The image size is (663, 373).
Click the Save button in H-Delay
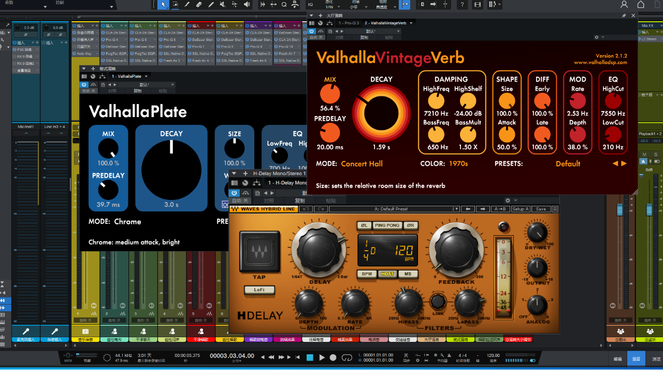pos(541,209)
